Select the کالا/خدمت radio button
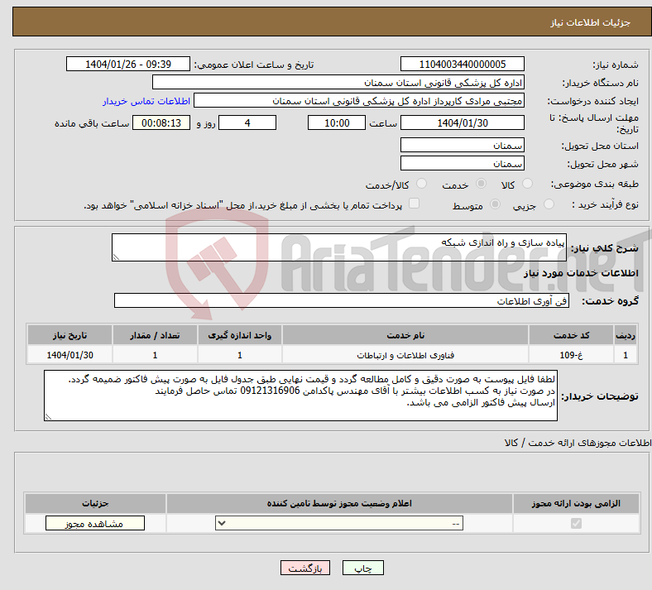The image size is (652, 590). tap(422, 184)
